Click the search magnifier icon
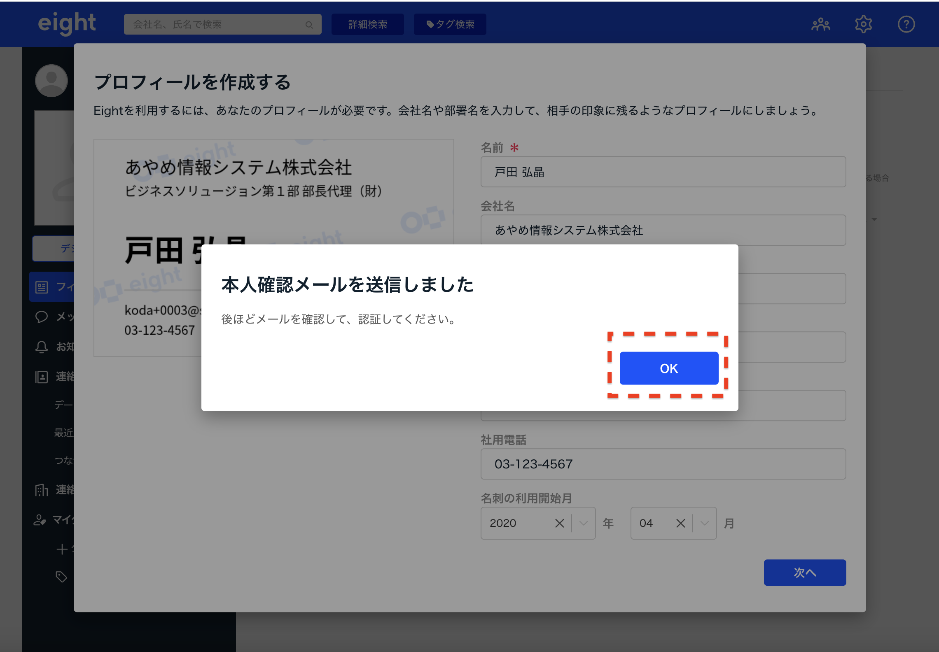 (309, 25)
